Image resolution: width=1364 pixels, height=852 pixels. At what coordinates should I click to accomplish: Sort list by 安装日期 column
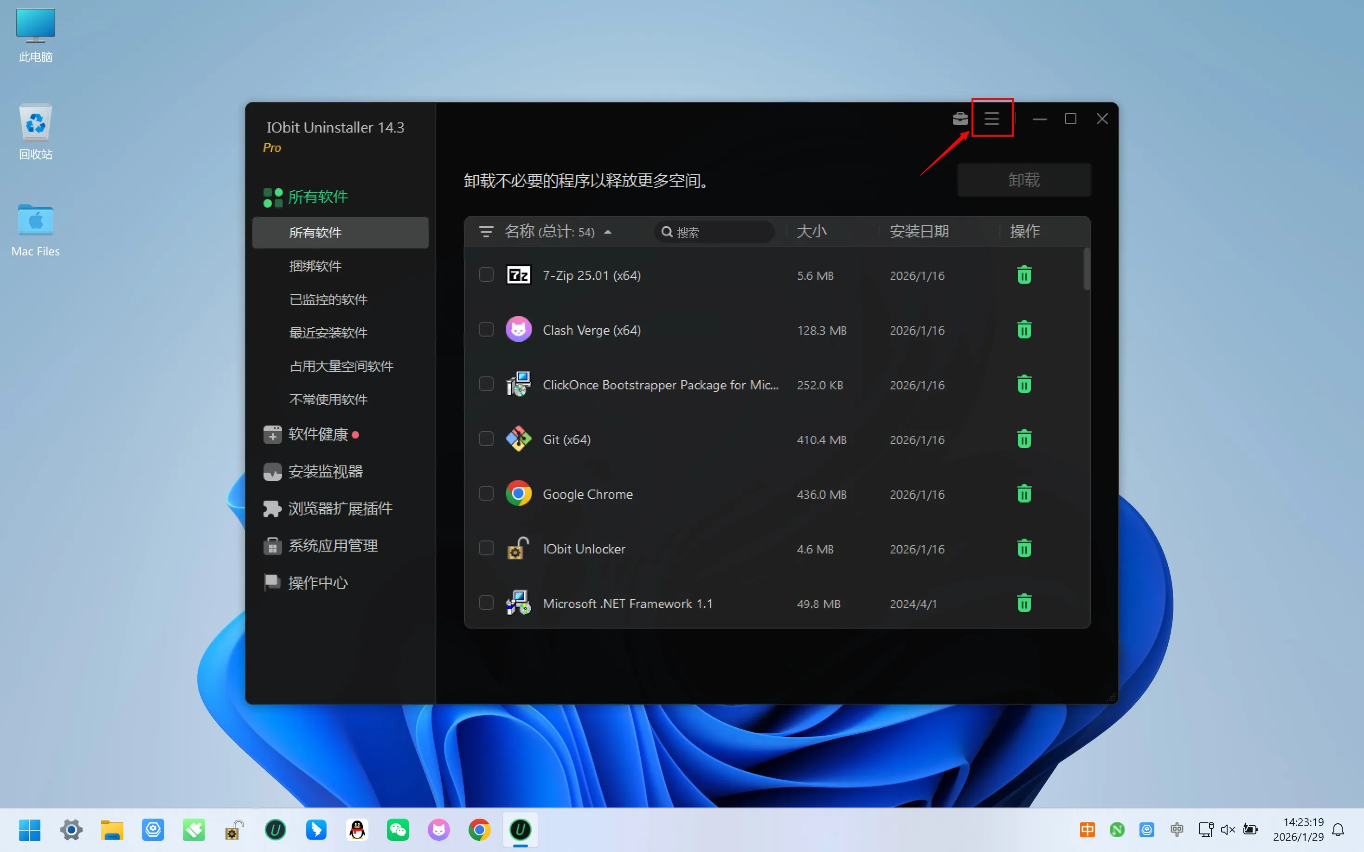click(x=919, y=232)
